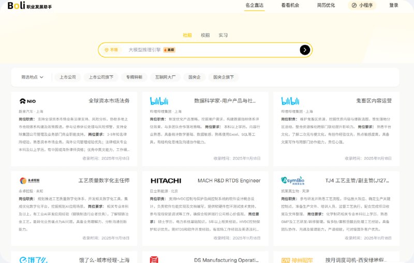The height and width of the screenshot is (263, 414).
Task: Open the MACH R&D RTDS Engineer title
Action: pos(229,180)
